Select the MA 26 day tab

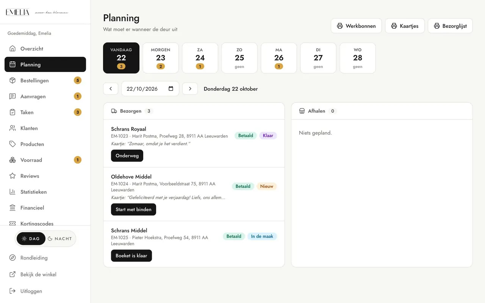279,58
